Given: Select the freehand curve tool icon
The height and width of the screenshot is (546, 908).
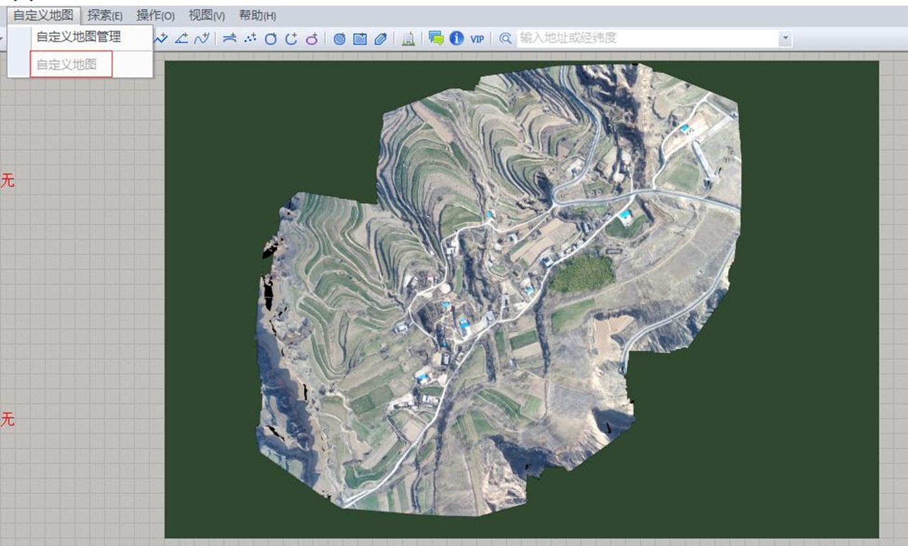Looking at the screenshot, I should pyautogui.click(x=201, y=38).
